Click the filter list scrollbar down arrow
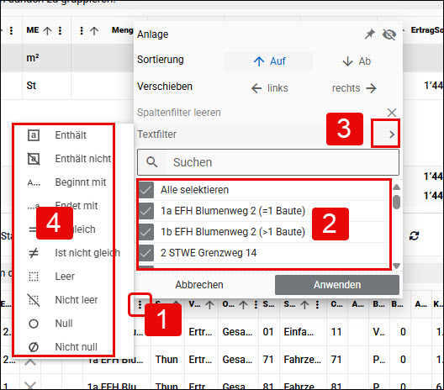This screenshot has width=444, height=390. point(396,266)
